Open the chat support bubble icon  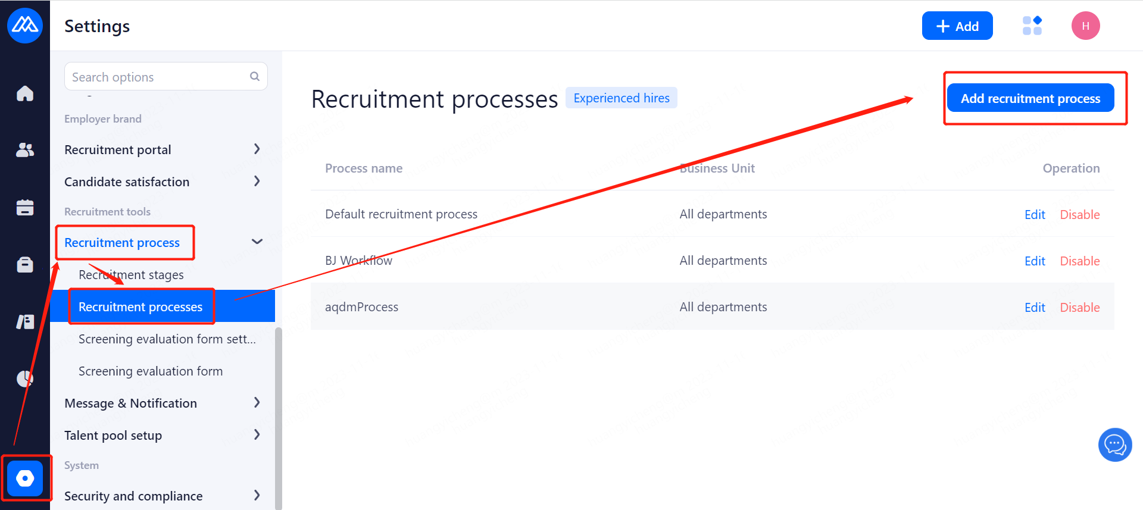[1114, 445]
